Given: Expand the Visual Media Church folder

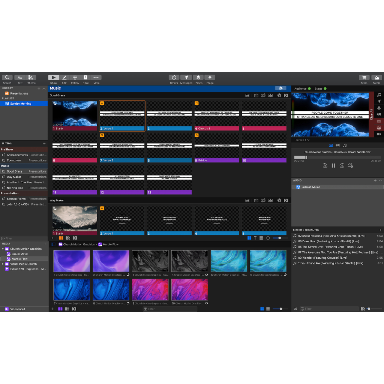Looking at the screenshot, I should (3, 264).
